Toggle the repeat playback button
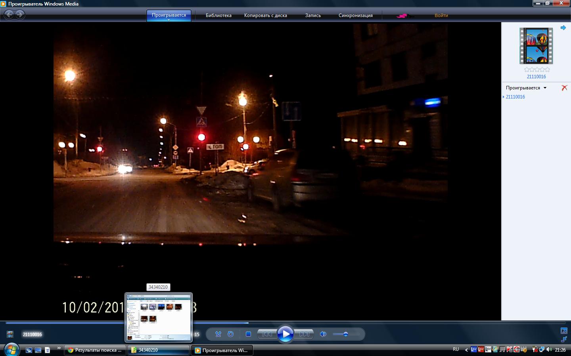 tap(230, 334)
